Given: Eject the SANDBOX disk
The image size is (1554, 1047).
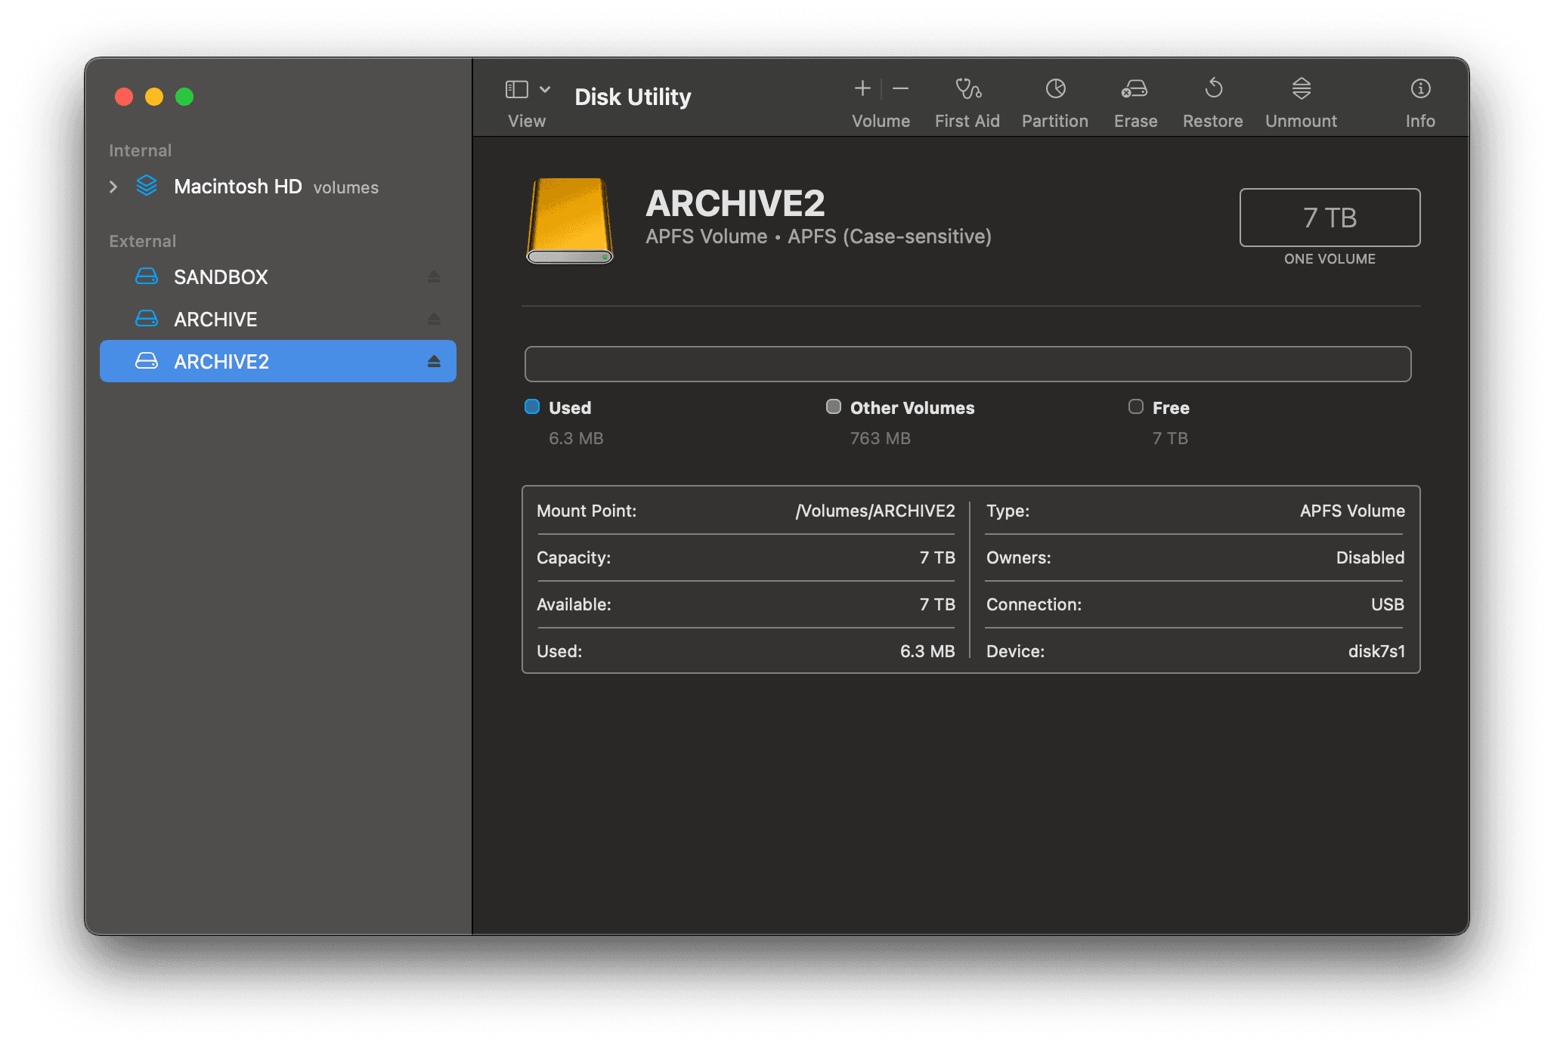Looking at the screenshot, I should [x=435, y=276].
